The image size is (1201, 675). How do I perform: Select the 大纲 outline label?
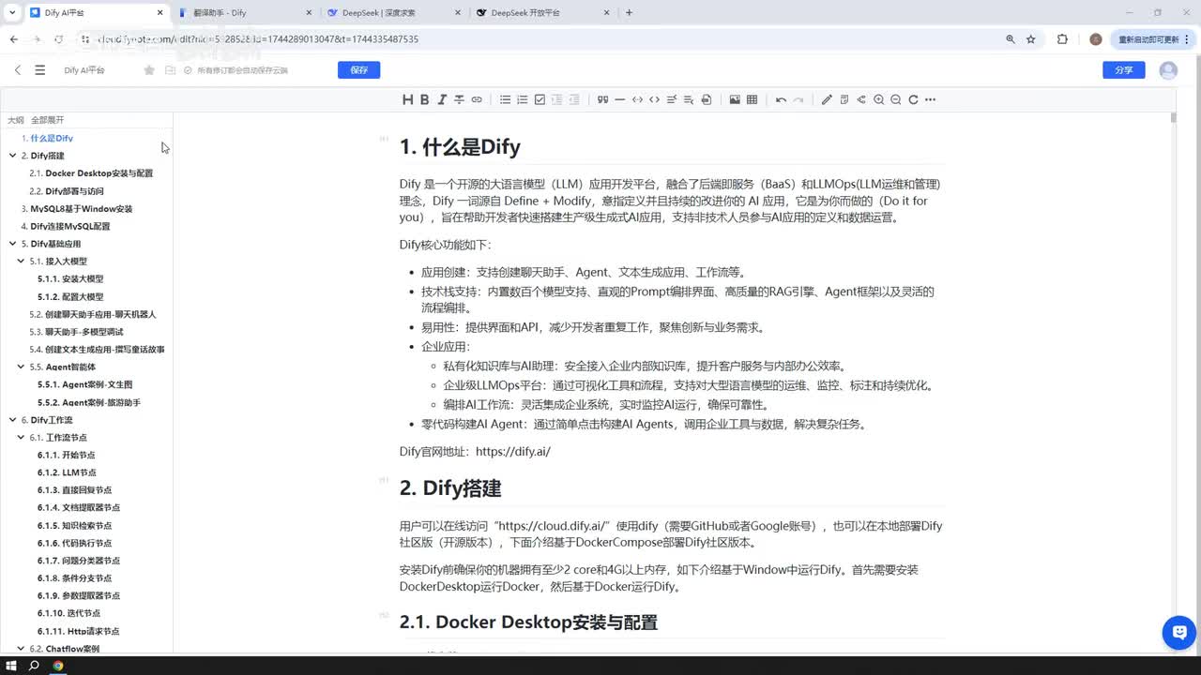click(x=16, y=120)
